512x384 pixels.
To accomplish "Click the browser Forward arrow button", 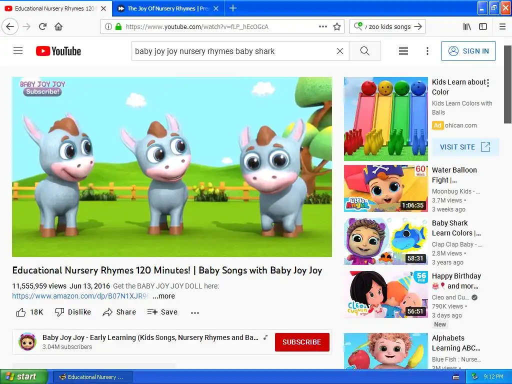I will click(x=26, y=26).
